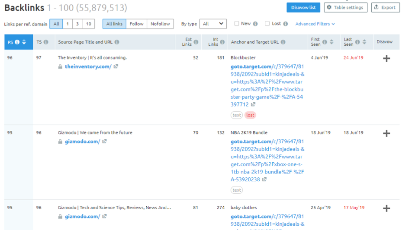Tick the Lost backlinks checkbox
Viewport: 402px width, 230px height.
click(x=267, y=24)
